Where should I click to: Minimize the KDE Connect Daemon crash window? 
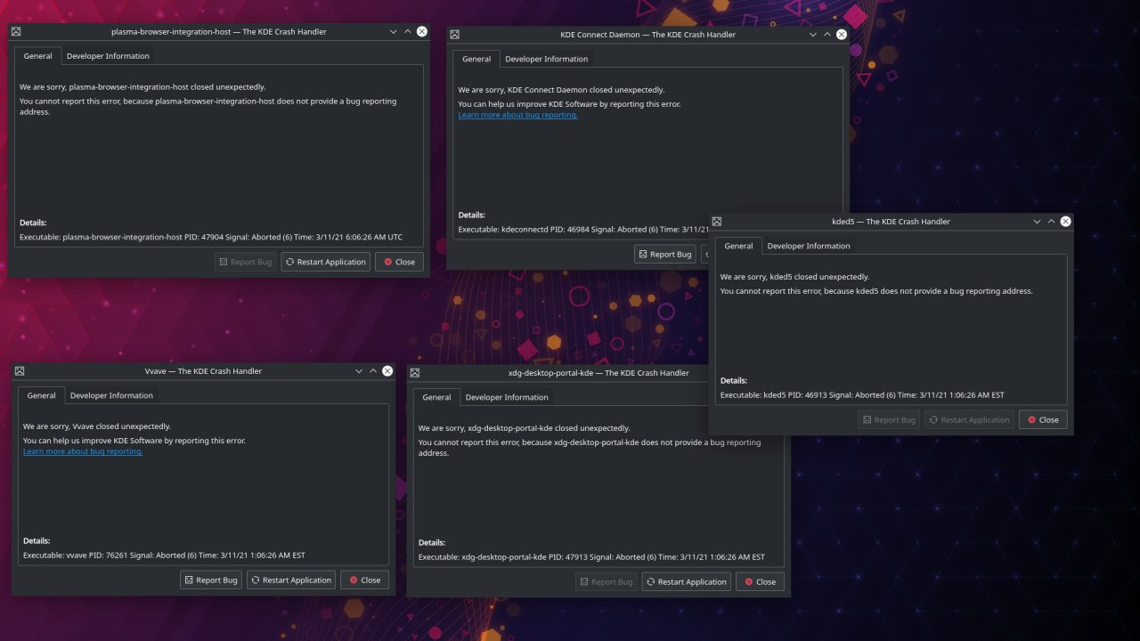[x=813, y=35]
